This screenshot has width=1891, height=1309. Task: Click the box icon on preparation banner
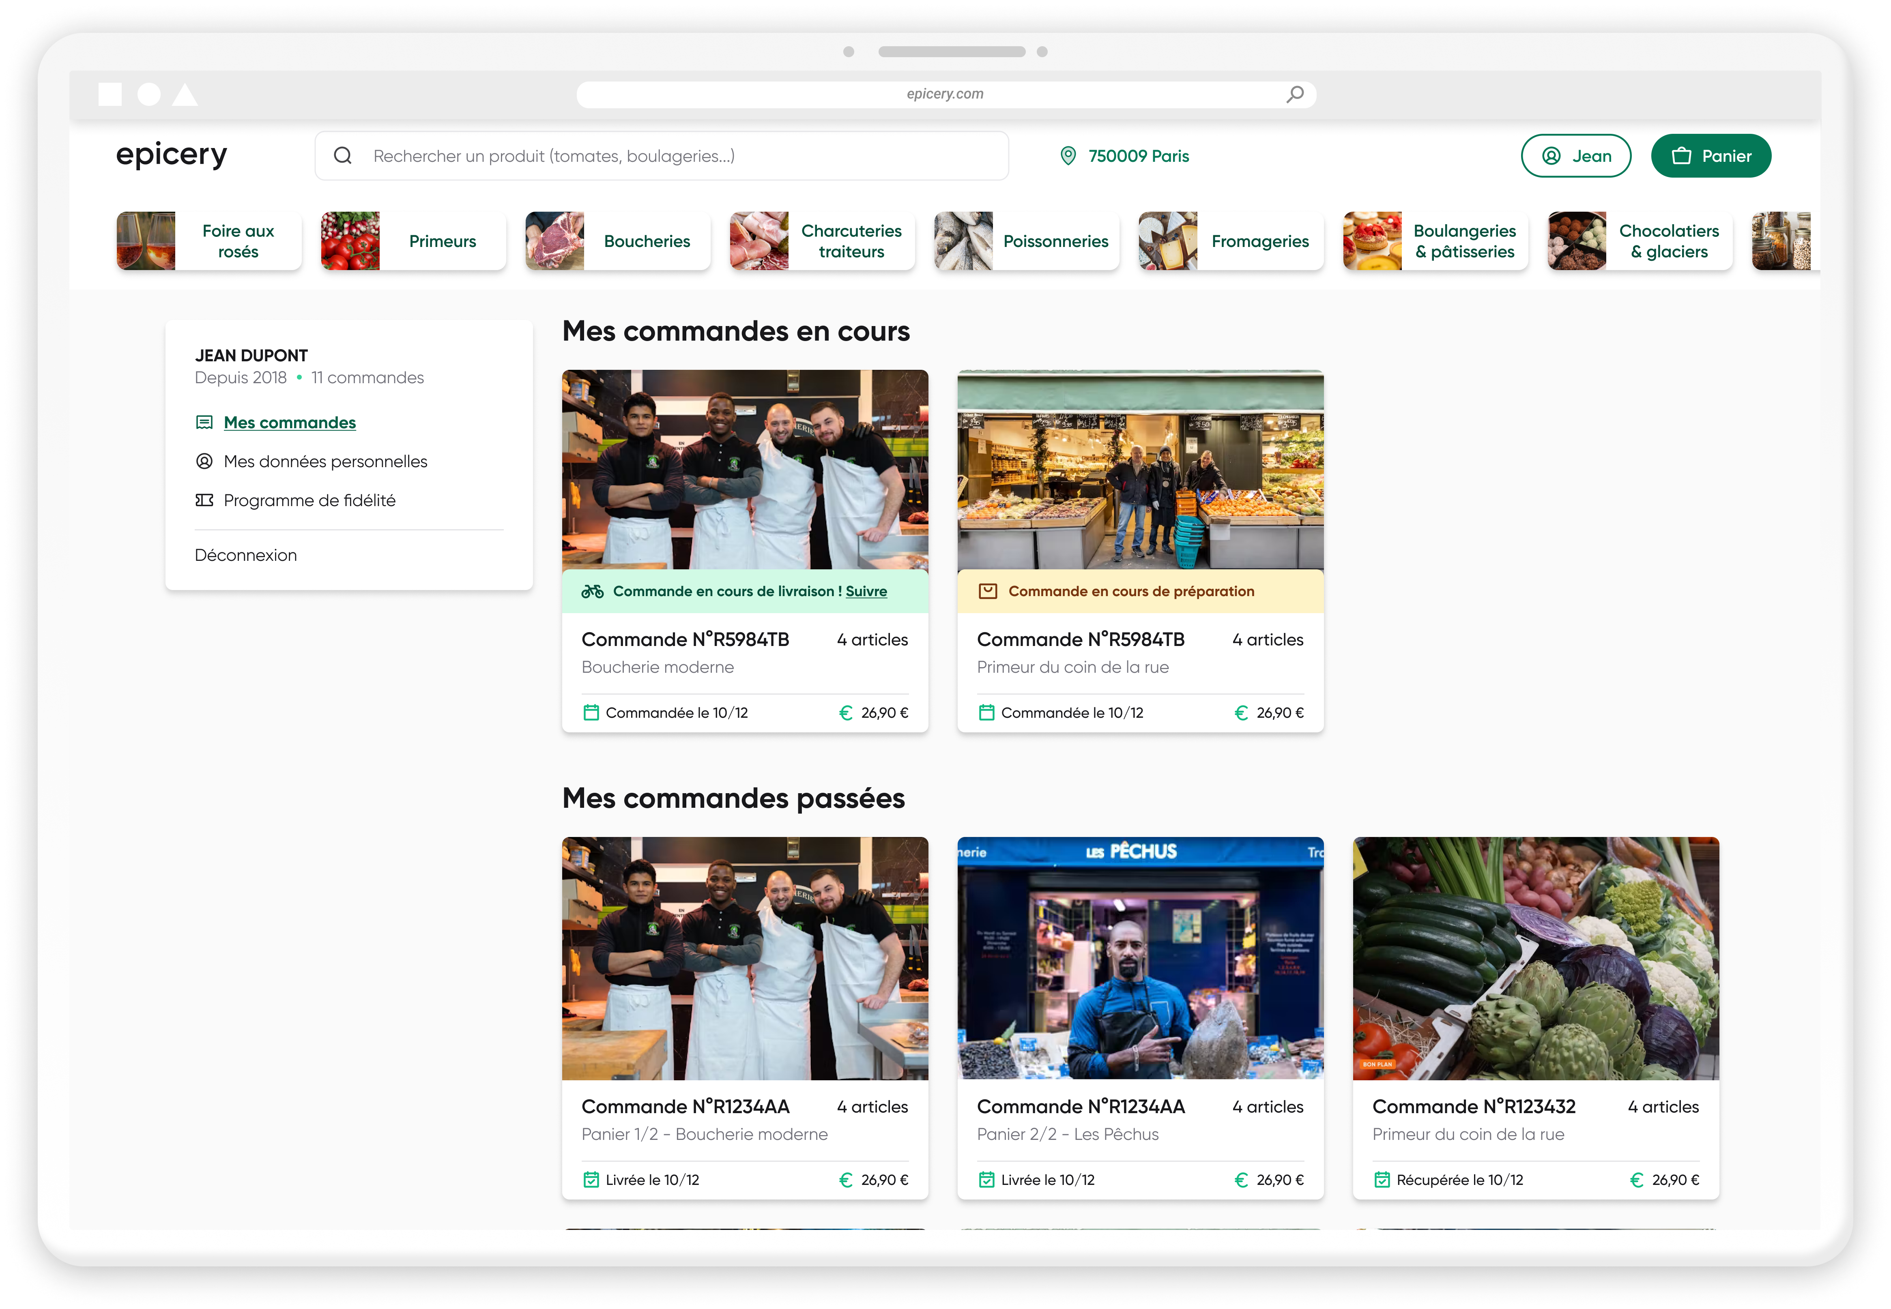tap(988, 591)
